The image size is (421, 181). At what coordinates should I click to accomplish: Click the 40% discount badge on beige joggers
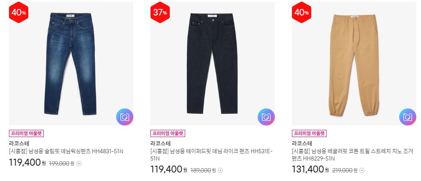click(301, 12)
